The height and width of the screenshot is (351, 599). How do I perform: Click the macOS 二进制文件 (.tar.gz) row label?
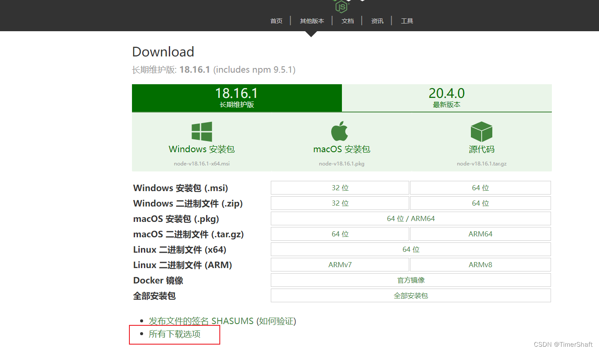point(189,234)
